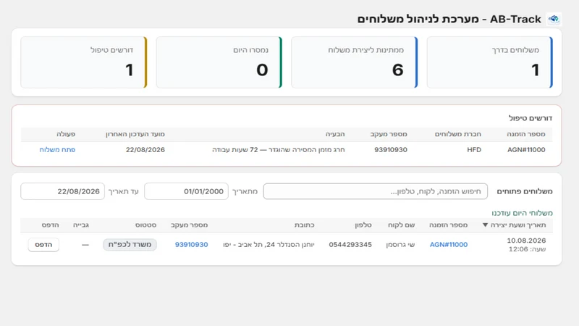Click the problem description mentioning 72 שעות עבודה
The width and height of the screenshot is (579, 326).
(x=279, y=150)
